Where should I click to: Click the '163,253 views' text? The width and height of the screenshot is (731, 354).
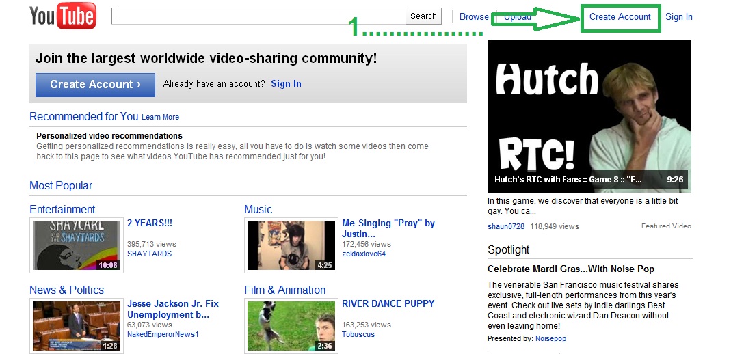click(x=367, y=325)
